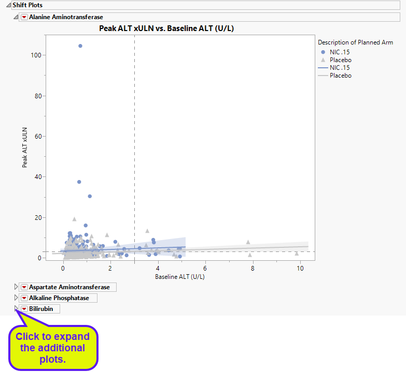Click the Description of Planned Arm legend title

coord(355,42)
